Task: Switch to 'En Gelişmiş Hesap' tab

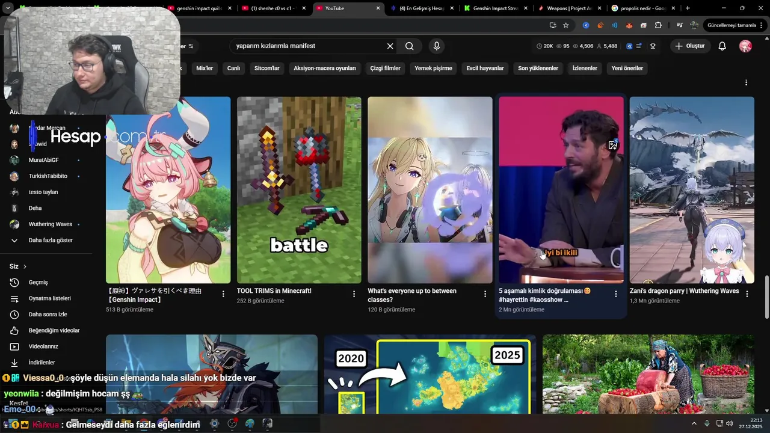Action: click(x=422, y=8)
